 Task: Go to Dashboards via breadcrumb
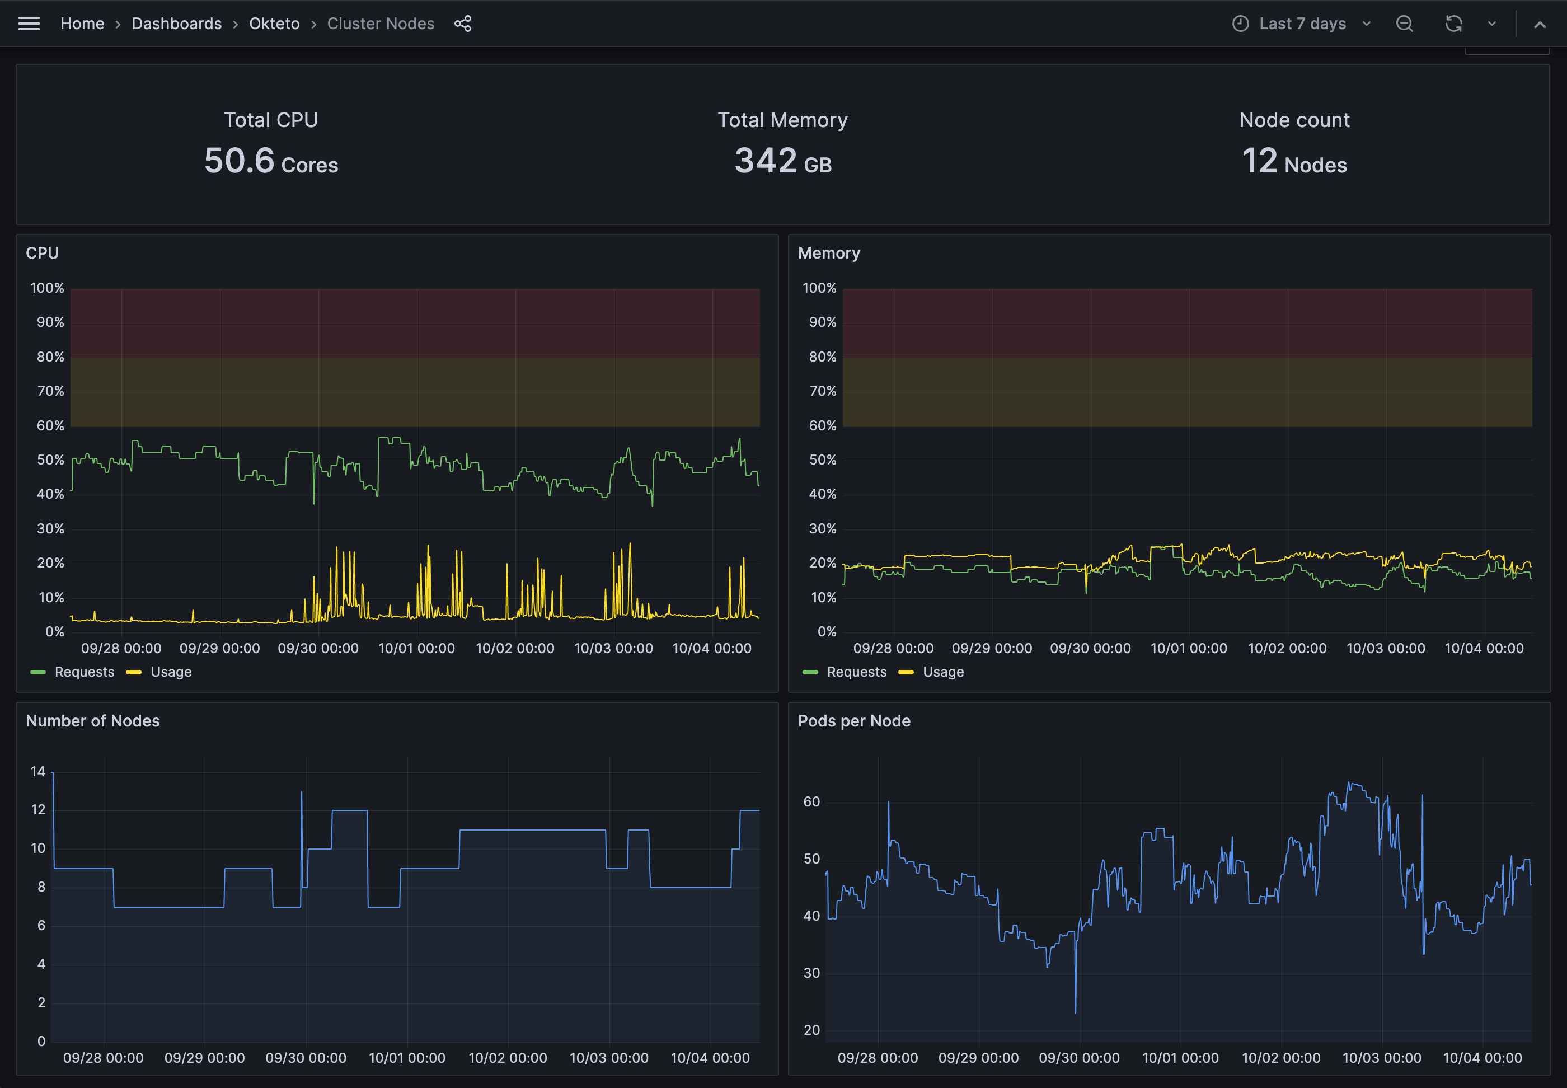click(x=176, y=23)
